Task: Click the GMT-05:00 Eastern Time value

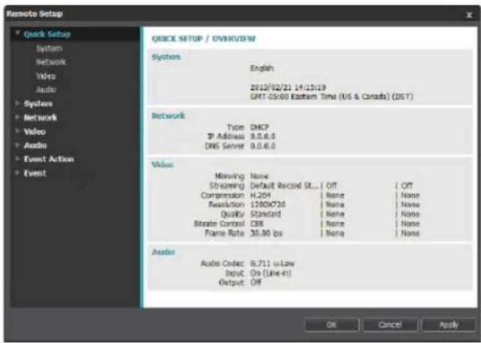Action: (x=331, y=97)
